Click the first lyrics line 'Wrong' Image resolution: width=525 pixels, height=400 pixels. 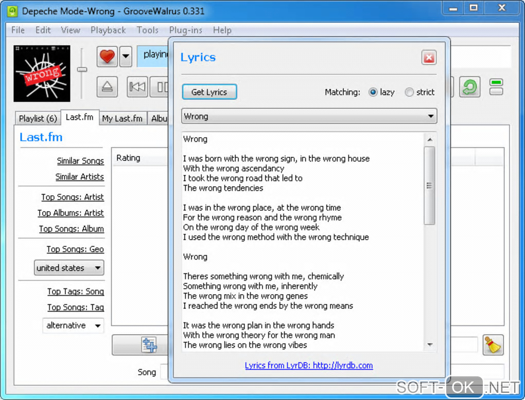[x=195, y=139]
